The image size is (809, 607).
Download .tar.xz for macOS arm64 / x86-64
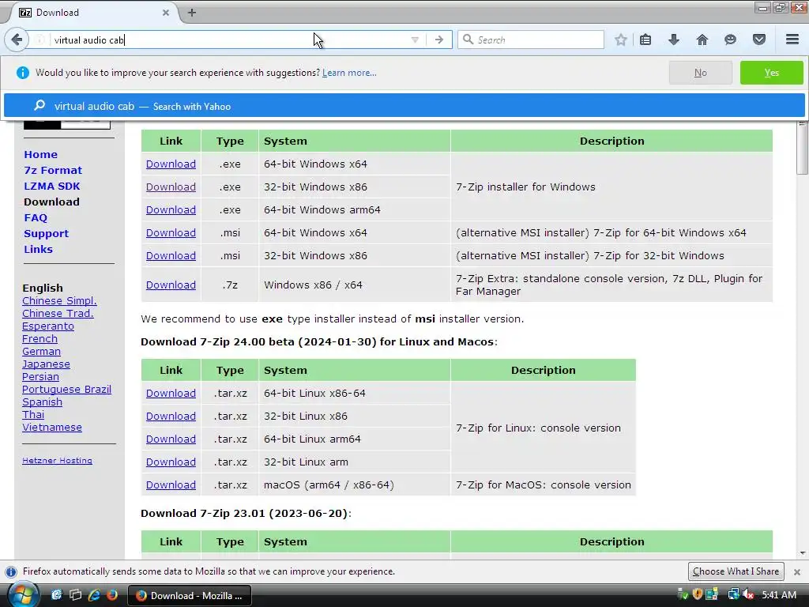coord(171,485)
